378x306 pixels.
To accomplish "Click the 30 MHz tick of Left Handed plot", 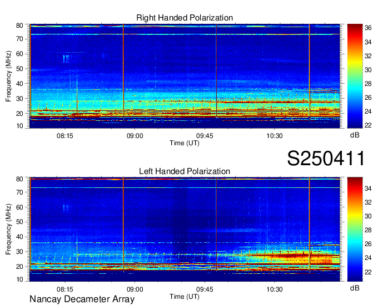I will point(19,252).
